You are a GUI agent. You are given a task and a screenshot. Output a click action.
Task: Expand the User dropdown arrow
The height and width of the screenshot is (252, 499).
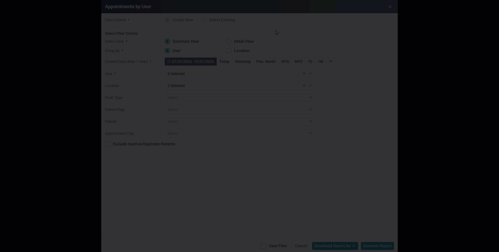[x=310, y=73]
